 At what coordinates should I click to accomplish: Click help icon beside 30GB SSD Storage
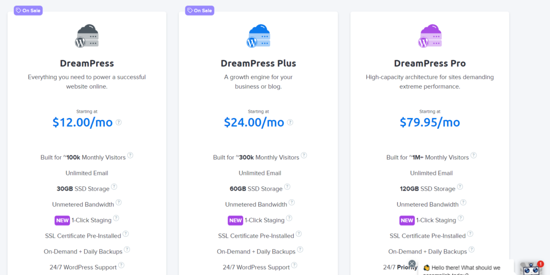pyautogui.click(x=114, y=186)
